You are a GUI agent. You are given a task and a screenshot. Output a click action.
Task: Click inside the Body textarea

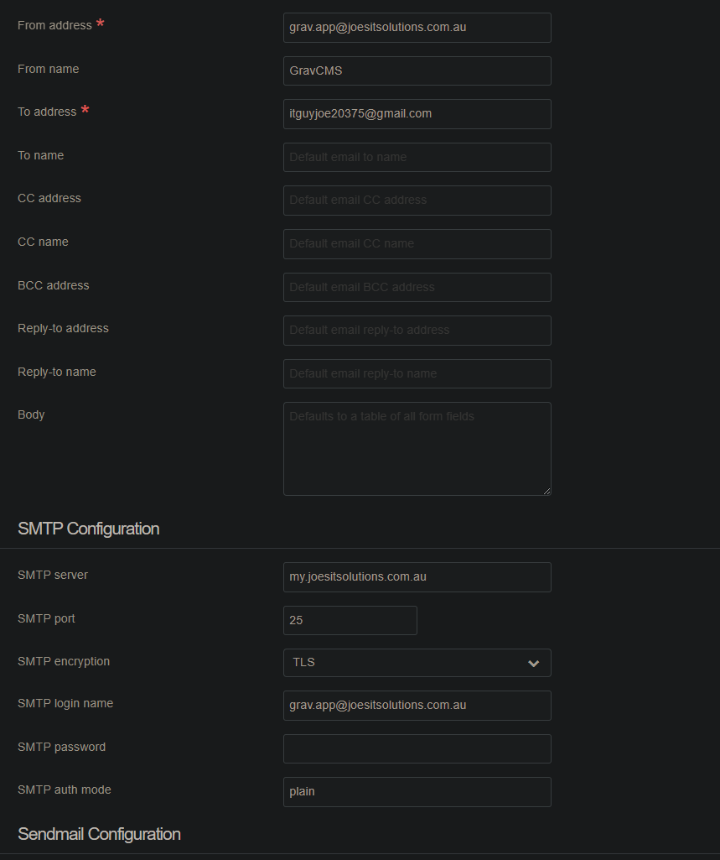[x=417, y=449]
